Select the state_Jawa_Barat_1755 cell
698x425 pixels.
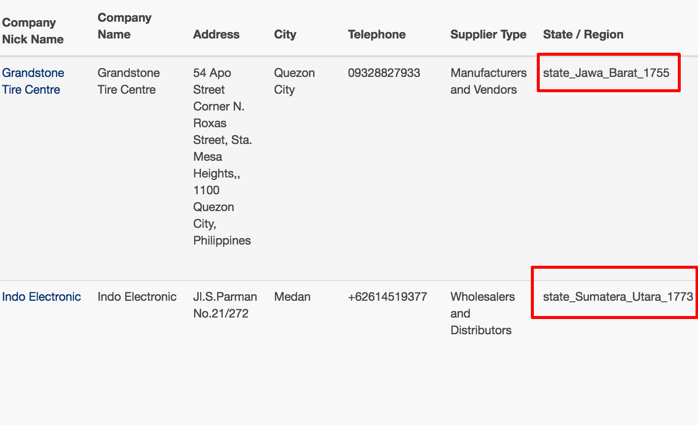pyautogui.click(x=606, y=73)
